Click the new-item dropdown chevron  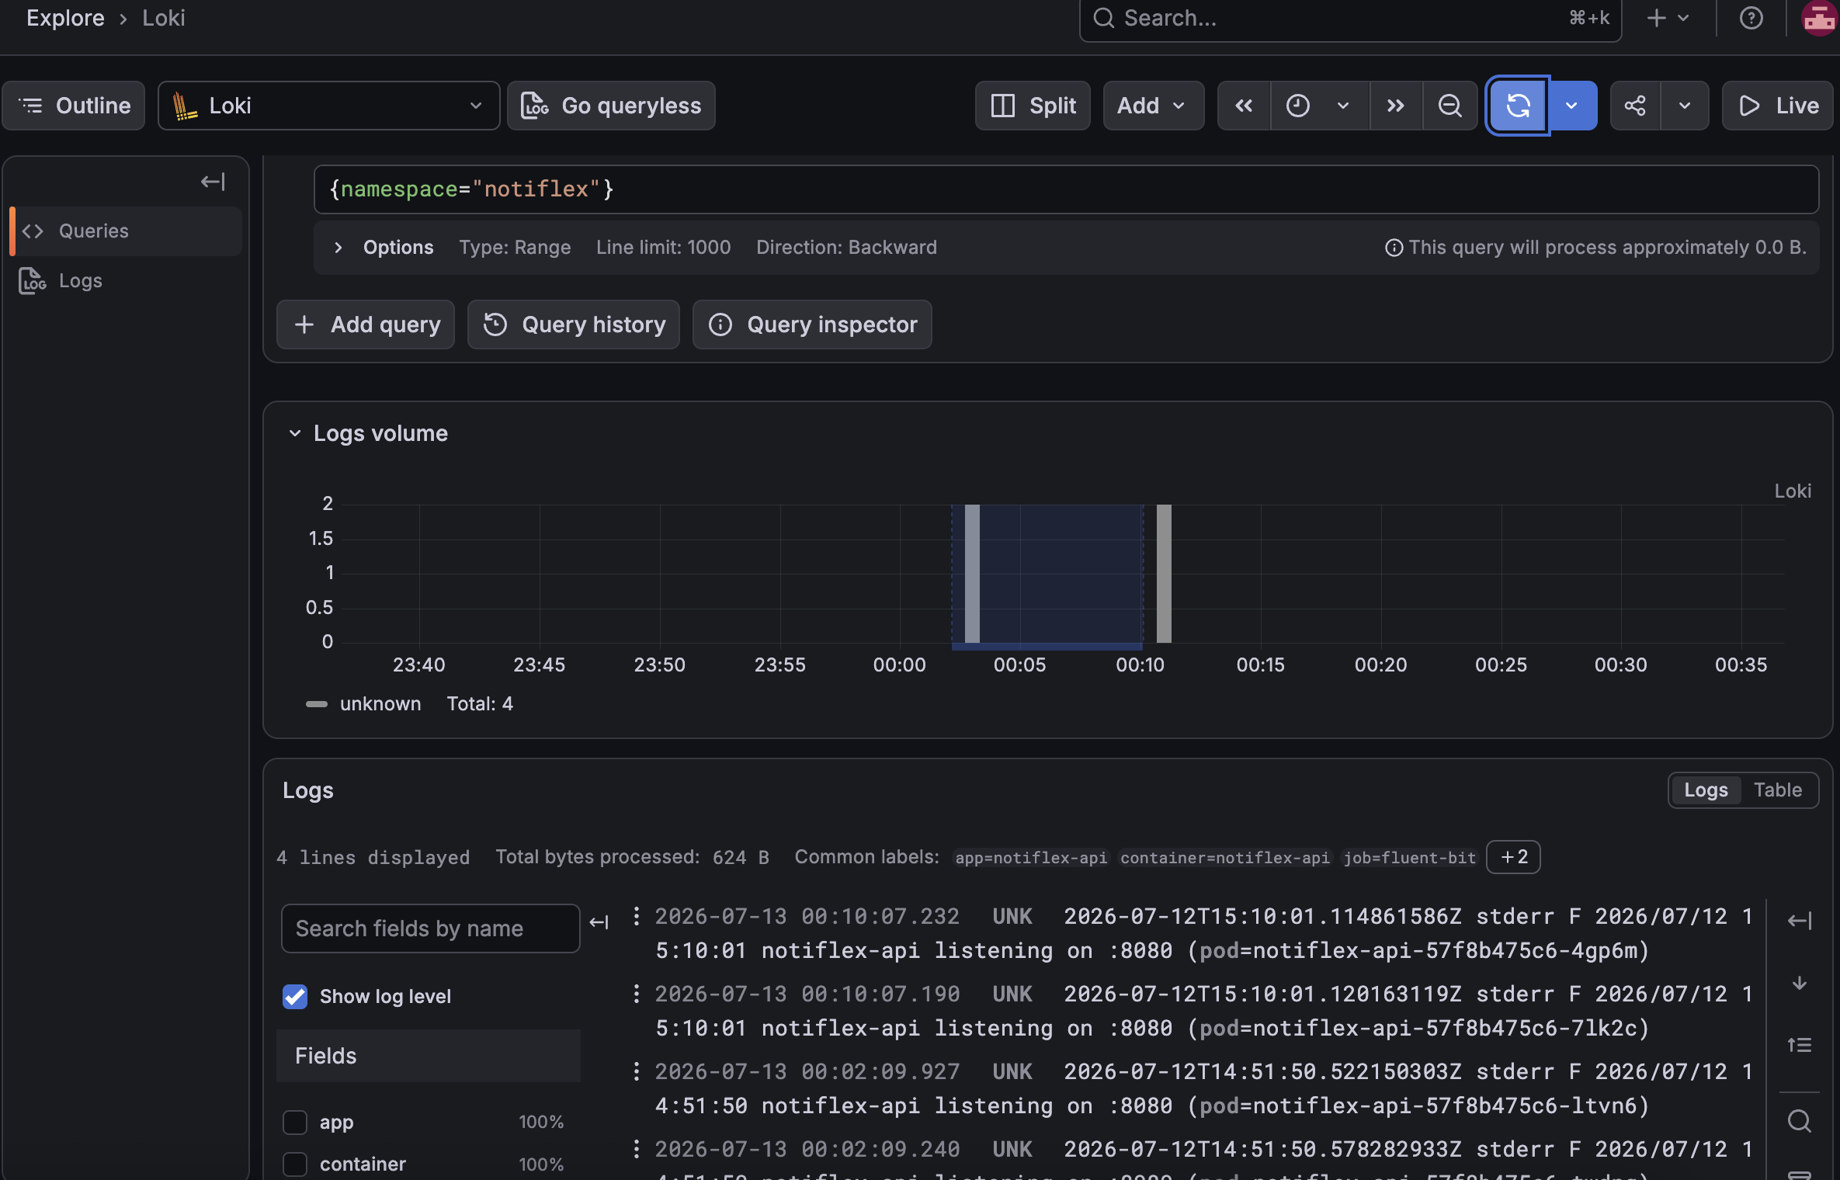(x=1683, y=18)
